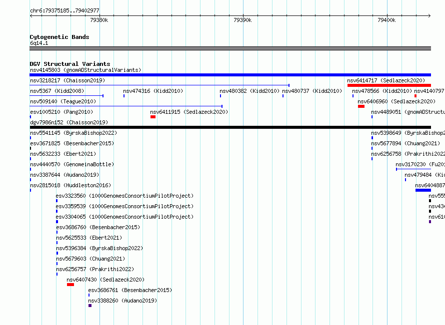Open nsv6407430 (Sedlazeck2020) label

[x=105, y=280]
